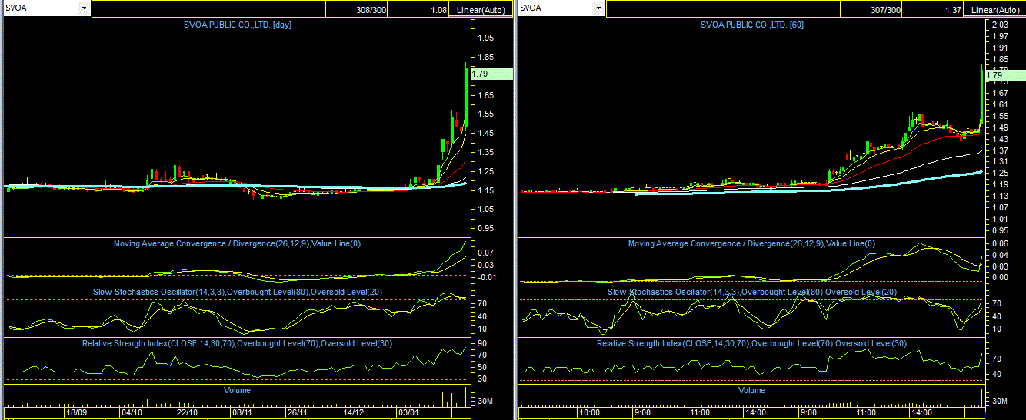Click the SVOA symbol field in the 60-minute chart
Screen dimensions: 1026x420
tap(555, 8)
